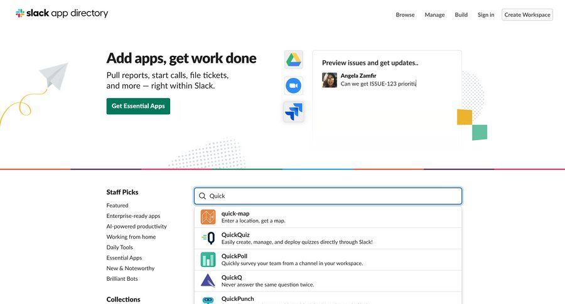Select the quick-map search result

point(328,217)
